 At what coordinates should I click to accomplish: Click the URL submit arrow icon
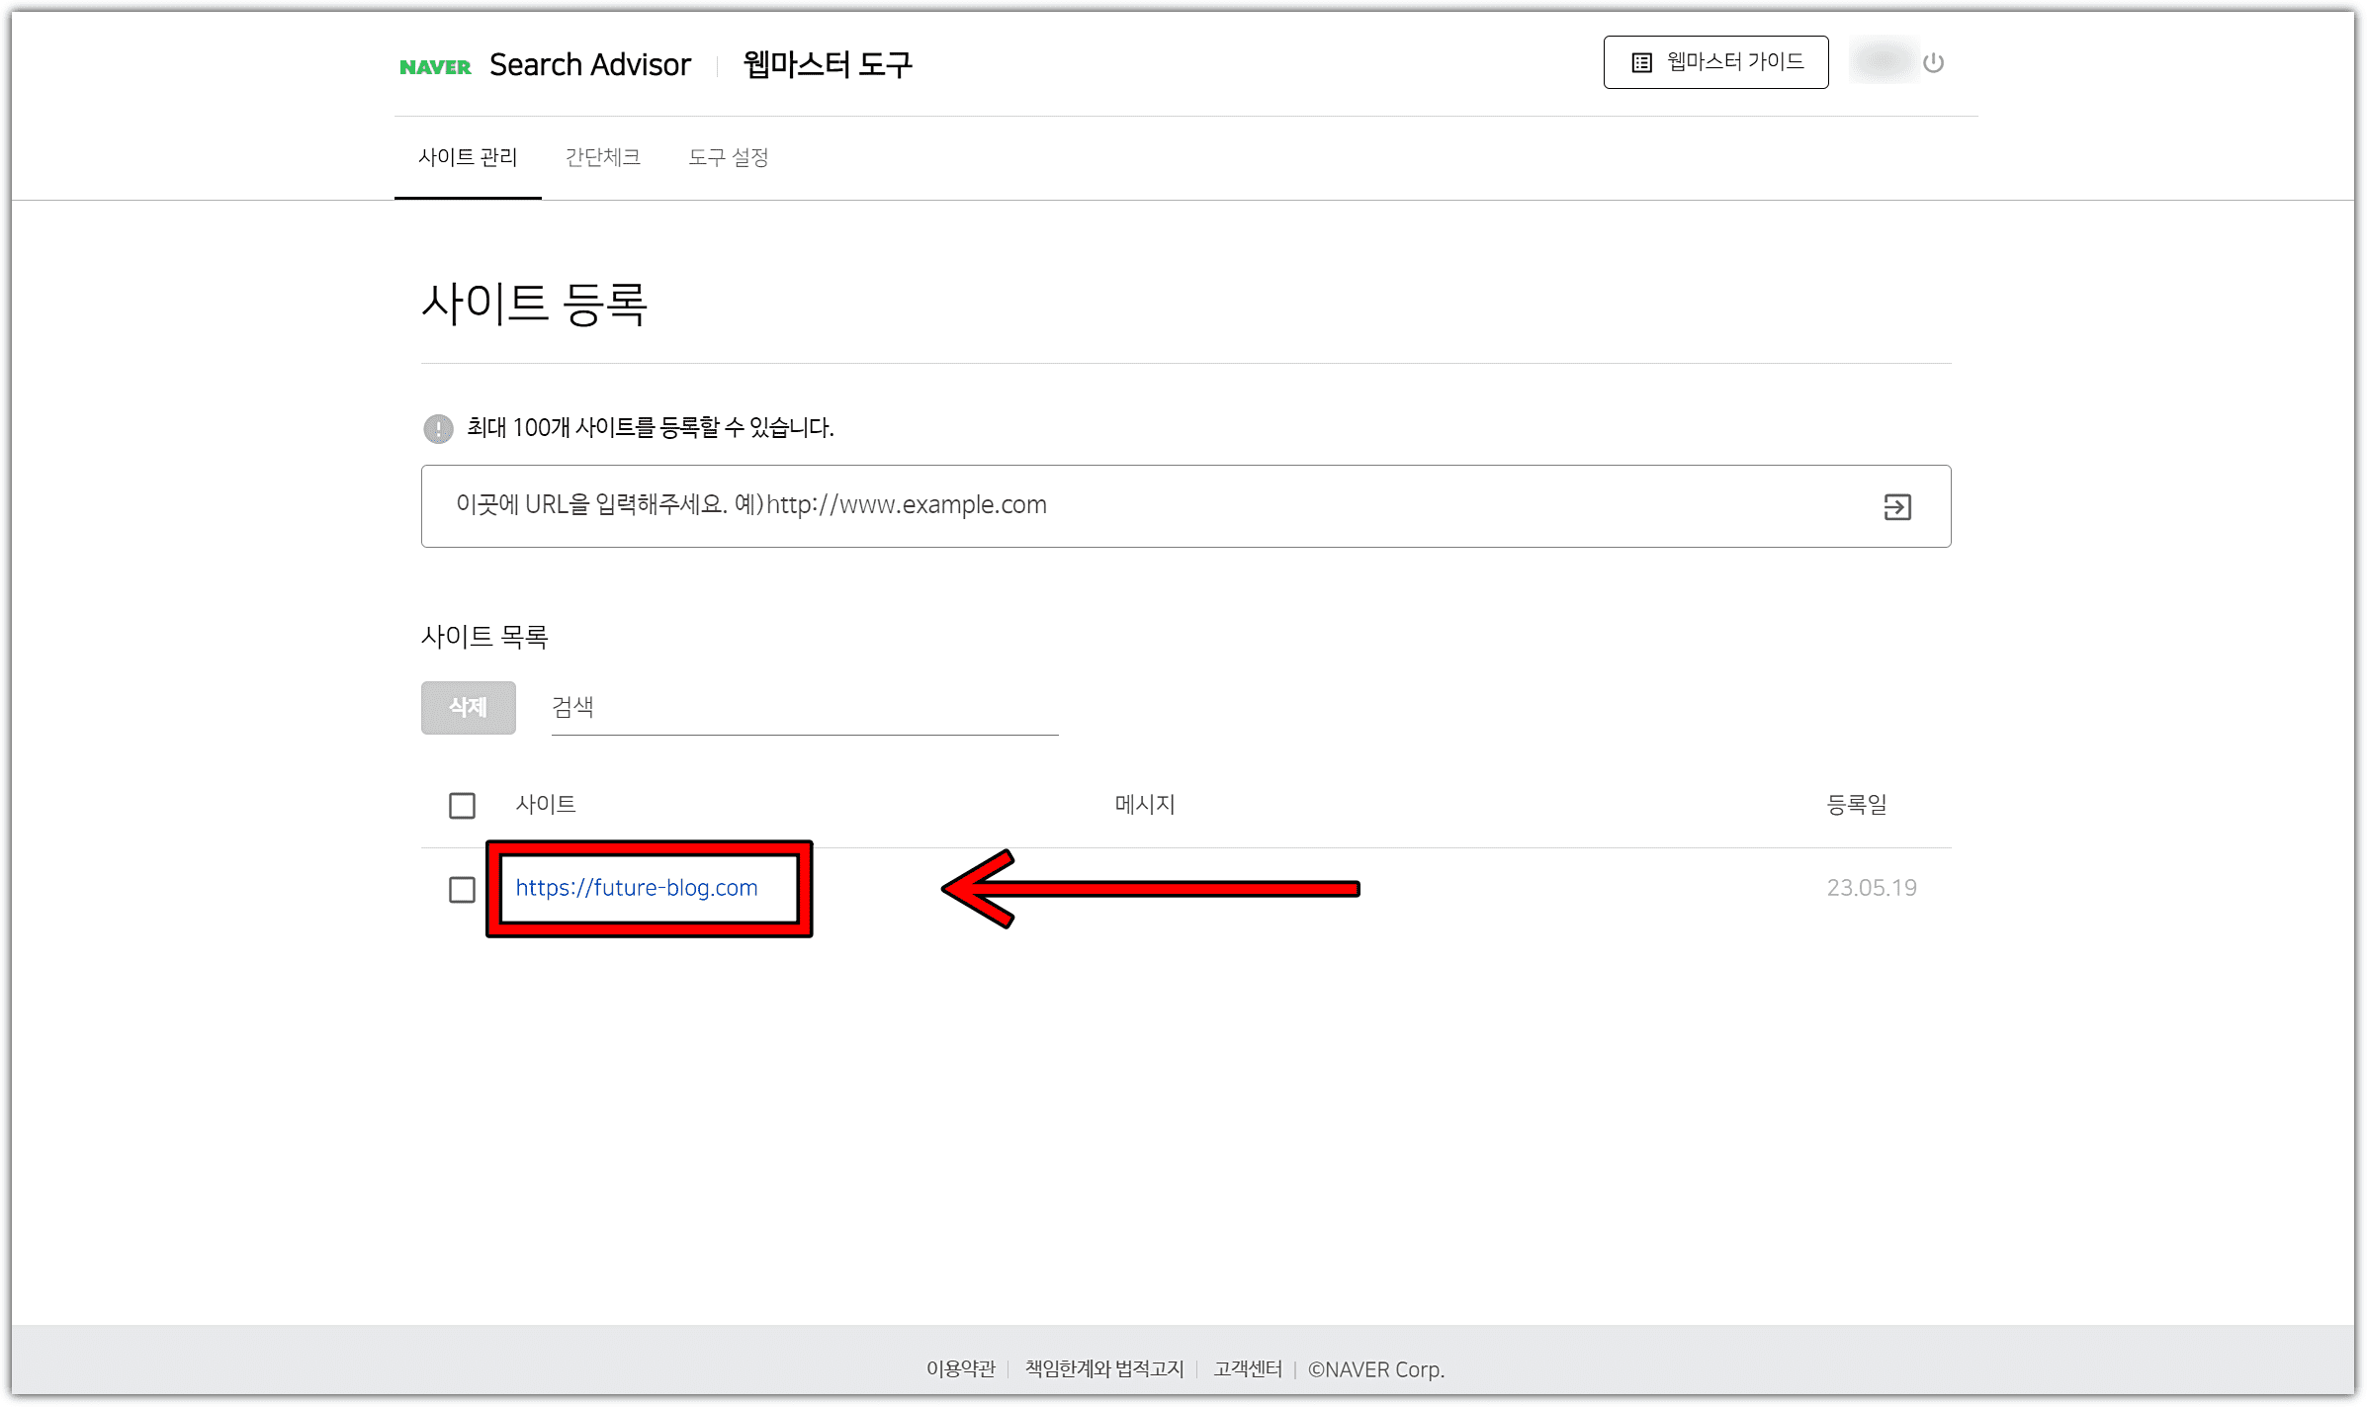coord(1896,507)
